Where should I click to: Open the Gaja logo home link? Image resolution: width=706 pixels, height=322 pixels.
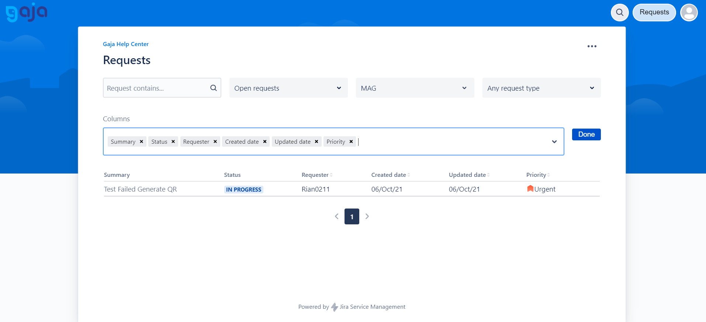pyautogui.click(x=26, y=13)
